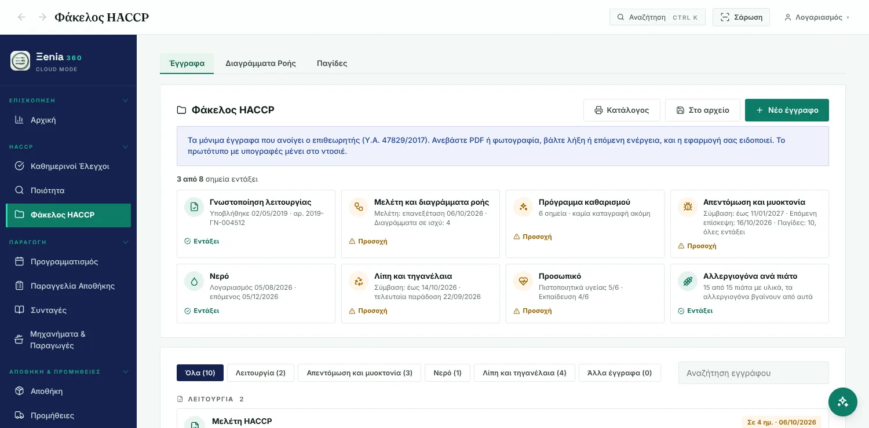Click the Αποθήκη box icon in the sidebar
The width and height of the screenshot is (869, 428).
click(19, 391)
